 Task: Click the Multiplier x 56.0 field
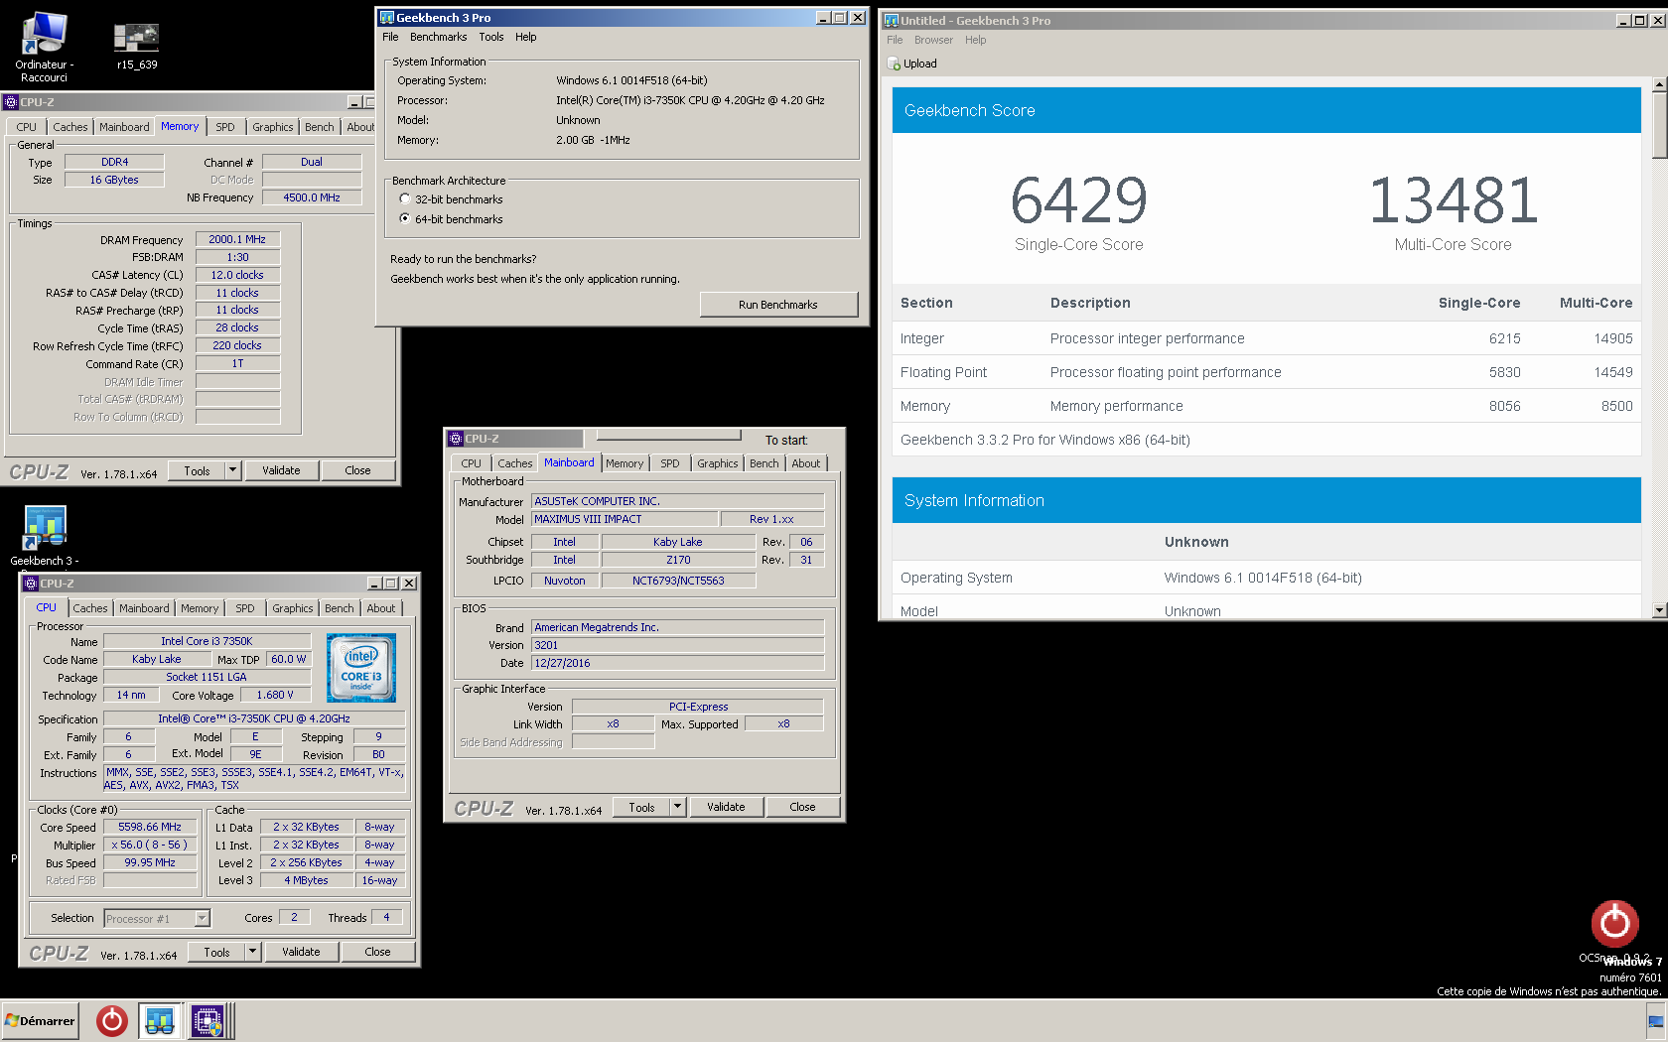[150, 845]
